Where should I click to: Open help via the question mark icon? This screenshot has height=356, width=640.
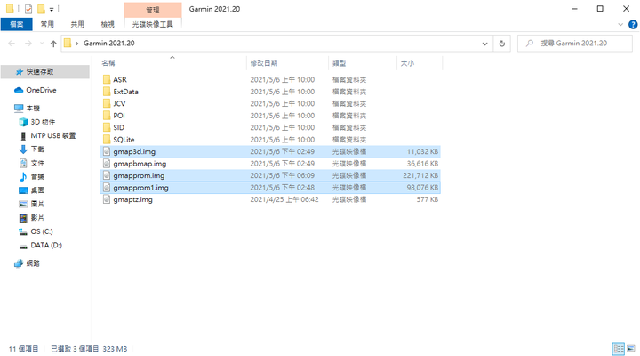(633, 25)
